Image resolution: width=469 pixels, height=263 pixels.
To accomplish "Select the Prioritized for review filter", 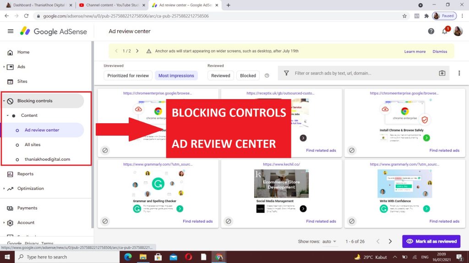I will [x=128, y=76].
